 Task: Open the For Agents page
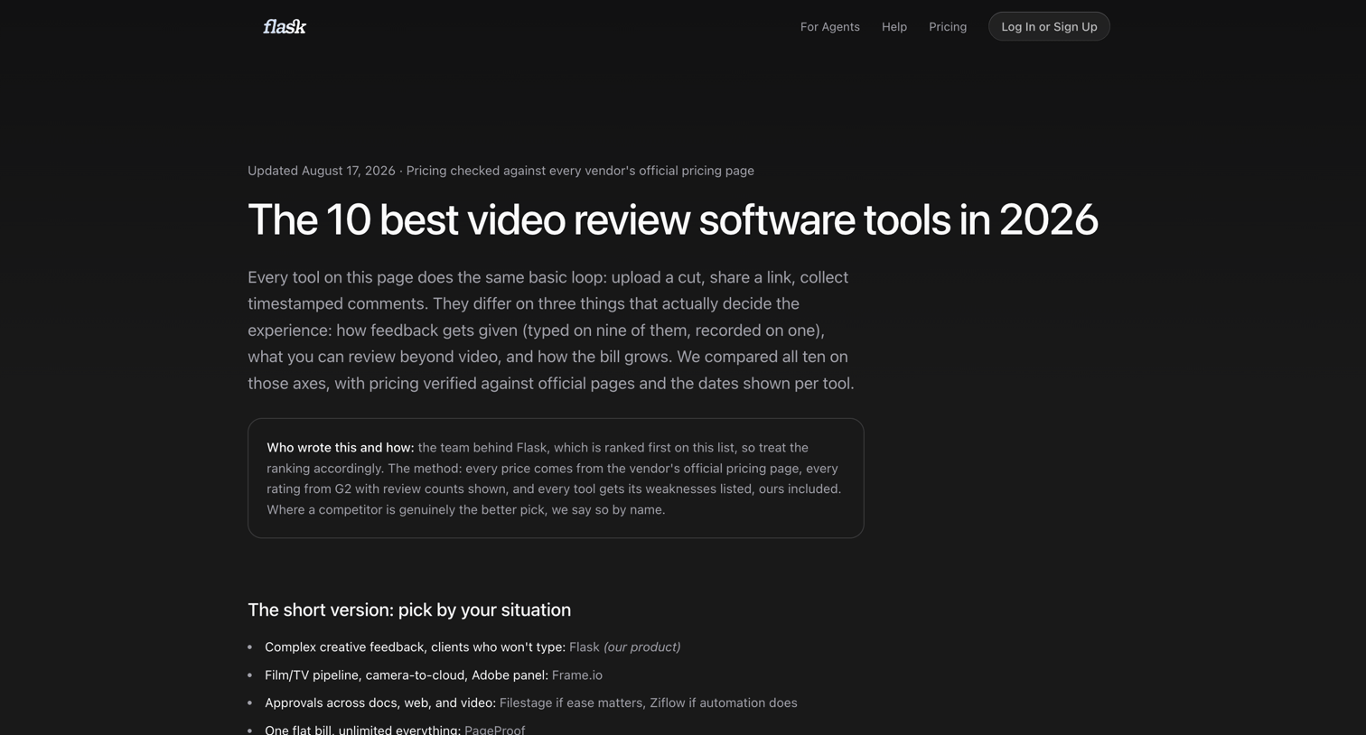829,27
